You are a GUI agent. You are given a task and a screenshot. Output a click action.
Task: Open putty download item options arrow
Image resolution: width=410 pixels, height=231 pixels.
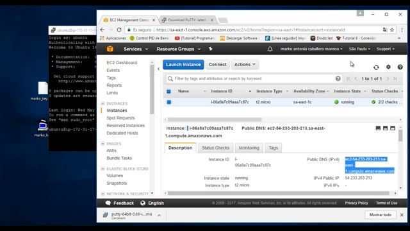(x=159, y=216)
